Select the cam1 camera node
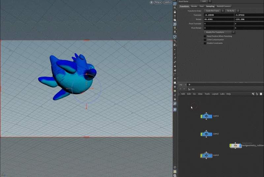The image size is (264, 177). point(206,116)
